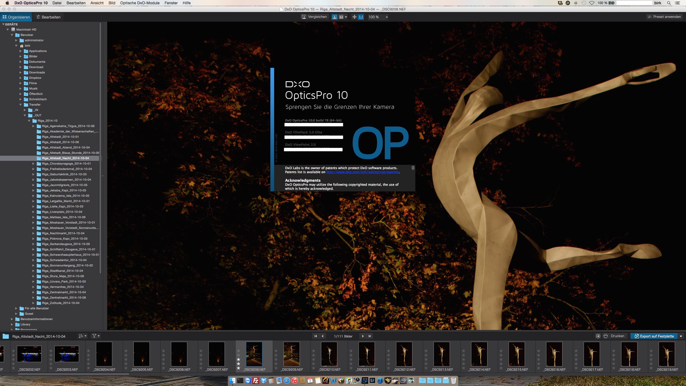Open the Trash in the Dock
Screen dimensions: 686x386
[x=453, y=380]
